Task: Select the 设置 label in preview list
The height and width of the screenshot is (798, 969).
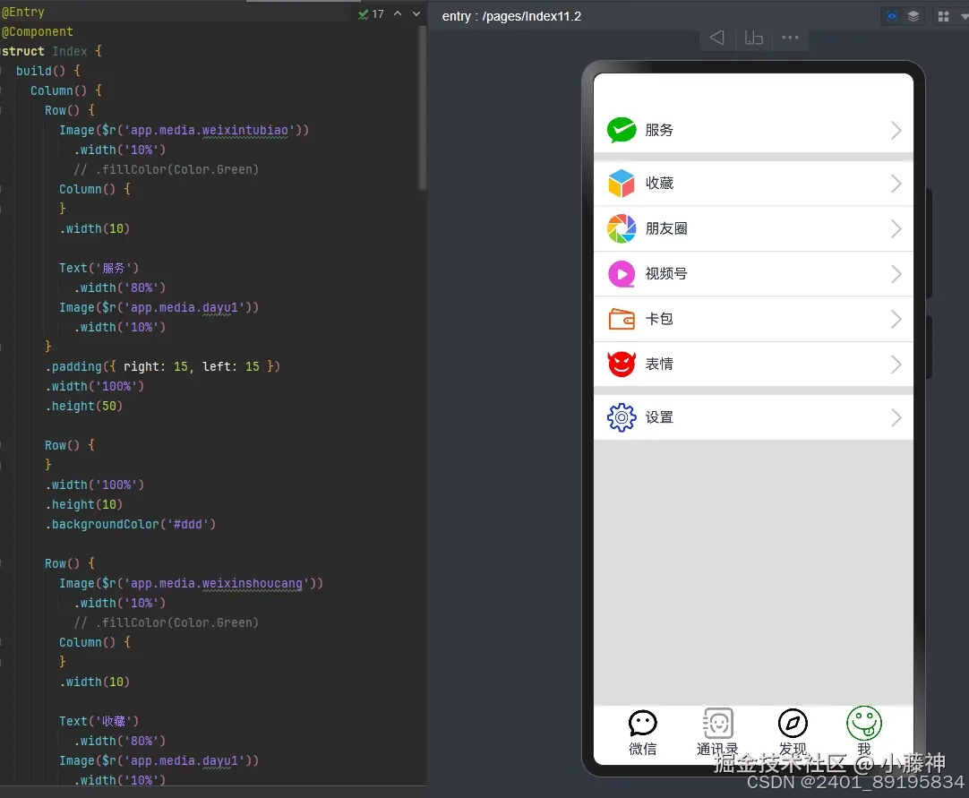Action: (659, 417)
